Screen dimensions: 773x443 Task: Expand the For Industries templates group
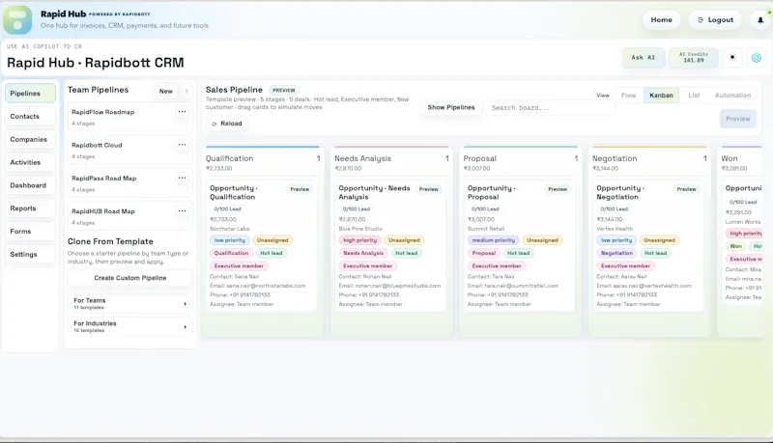tap(129, 327)
